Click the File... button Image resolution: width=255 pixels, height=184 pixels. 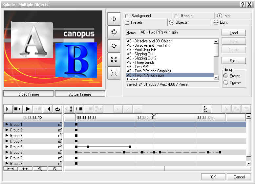(234, 61)
